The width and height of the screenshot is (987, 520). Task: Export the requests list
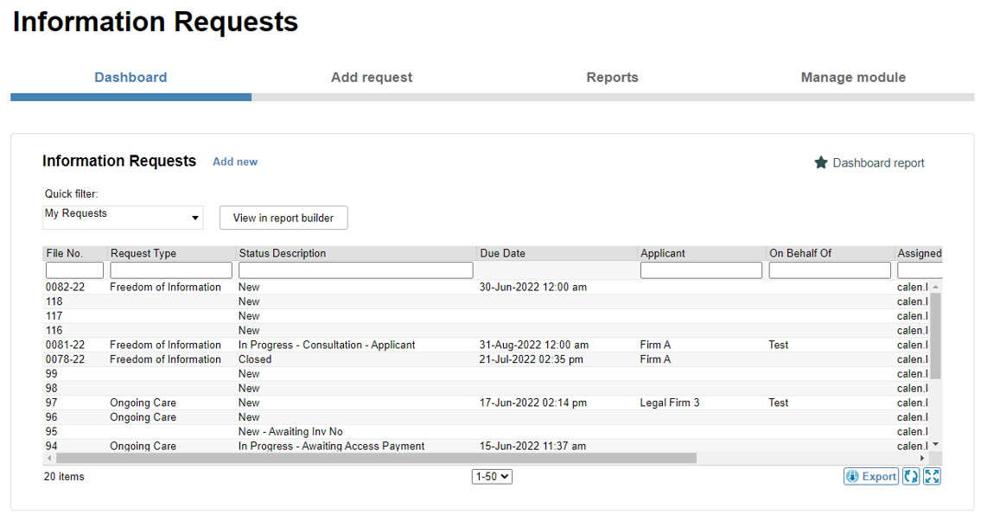[871, 477]
